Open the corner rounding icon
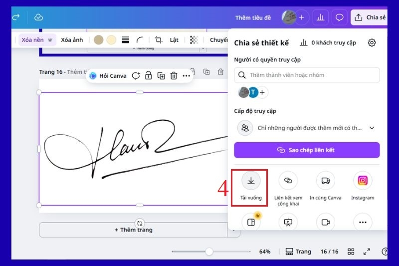Screen dimensions: 399x266 coord(140,40)
